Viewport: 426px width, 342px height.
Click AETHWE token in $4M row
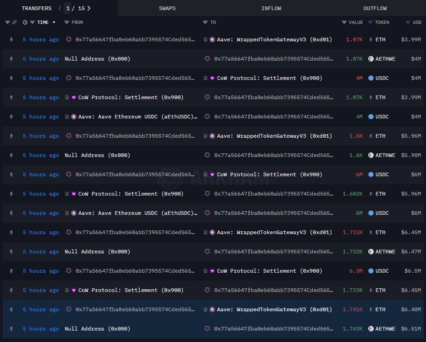385,59
